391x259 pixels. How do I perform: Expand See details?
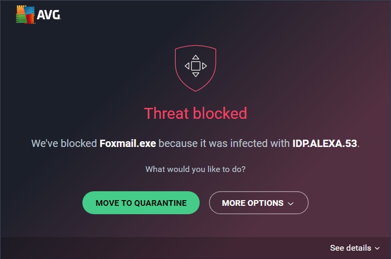[x=351, y=248]
